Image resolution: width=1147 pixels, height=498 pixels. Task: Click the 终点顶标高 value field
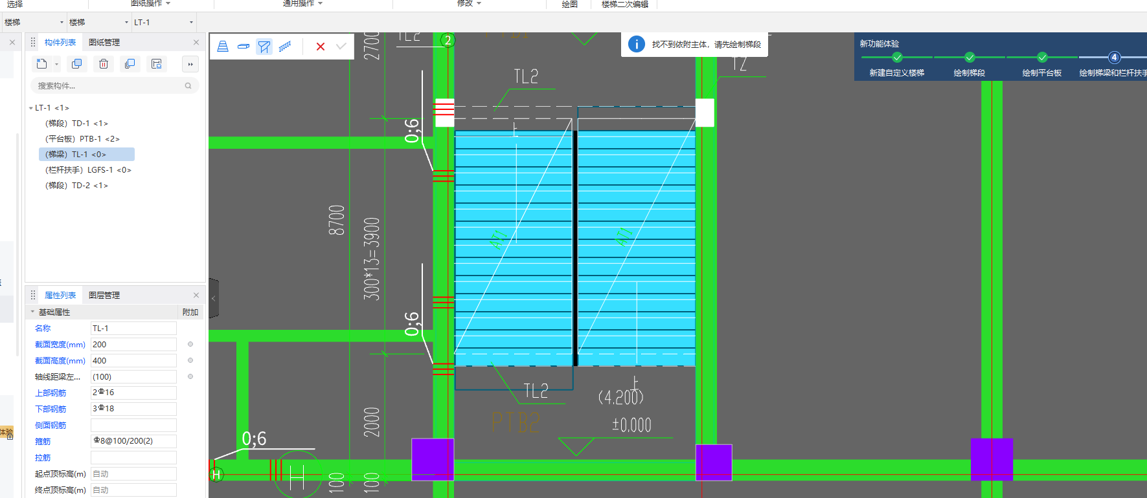[133, 490]
